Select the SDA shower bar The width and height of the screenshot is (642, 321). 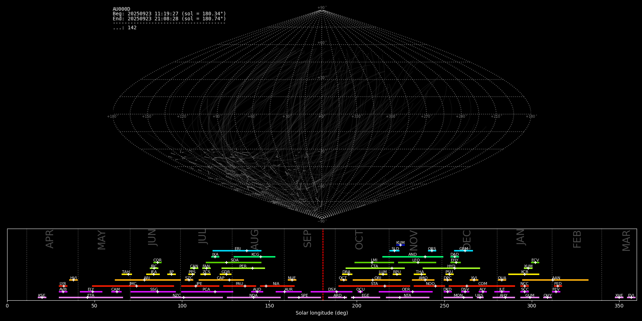234,263
